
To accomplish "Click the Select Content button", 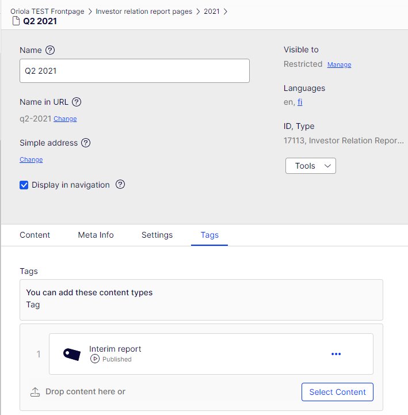I will pos(337,392).
